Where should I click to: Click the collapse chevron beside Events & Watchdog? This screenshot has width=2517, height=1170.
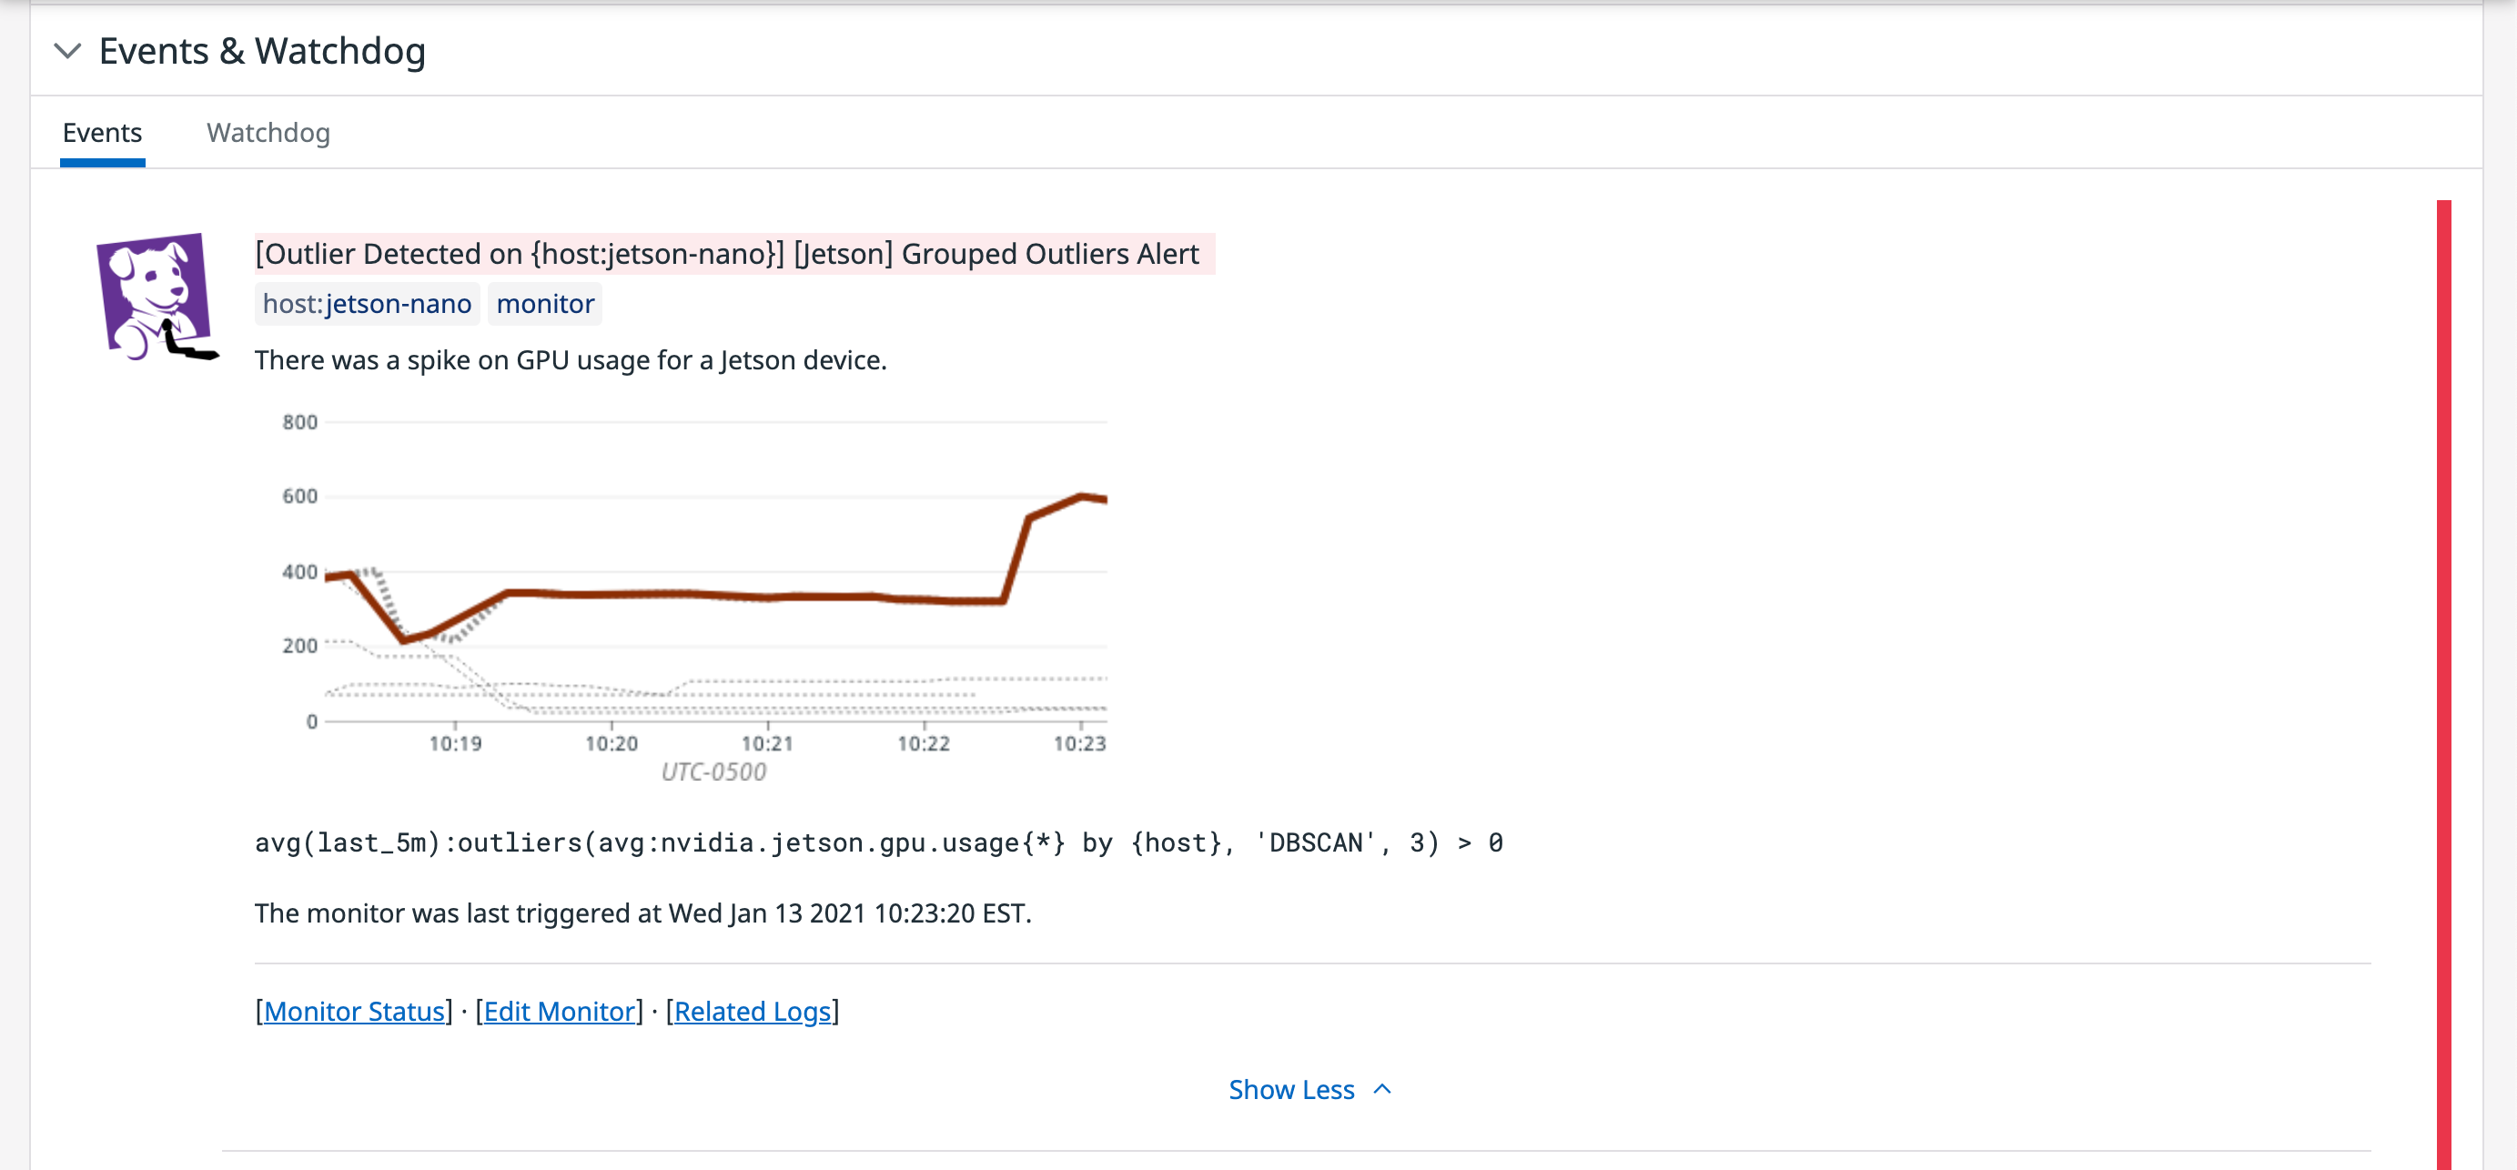(68, 51)
